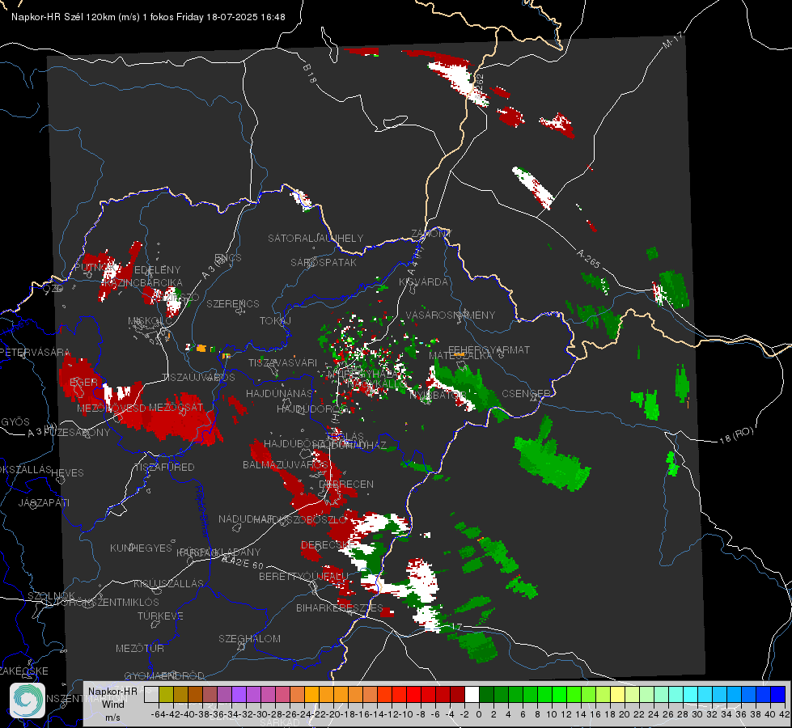Screen dimensions: 792x728
Task: Select the KUNHEGYES label
Action: 141,548
